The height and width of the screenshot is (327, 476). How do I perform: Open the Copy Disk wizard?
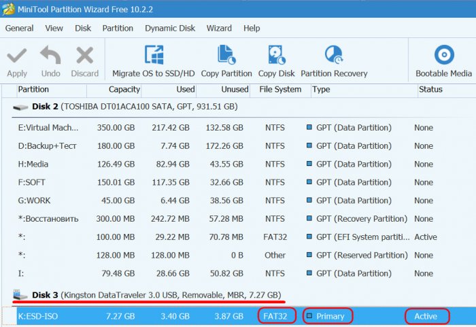[x=276, y=61]
